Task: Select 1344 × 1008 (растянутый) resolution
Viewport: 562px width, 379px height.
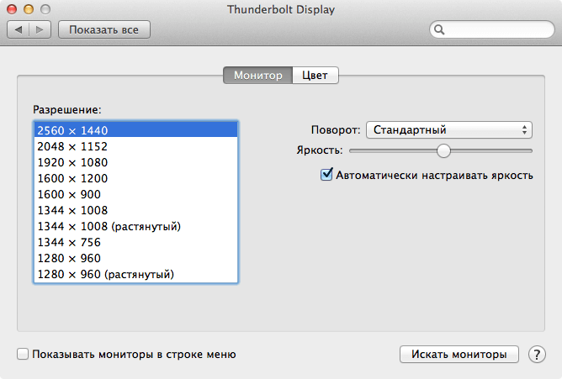Action: click(x=135, y=226)
